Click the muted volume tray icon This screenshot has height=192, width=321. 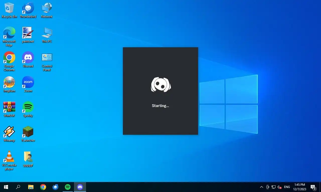click(280, 187)
